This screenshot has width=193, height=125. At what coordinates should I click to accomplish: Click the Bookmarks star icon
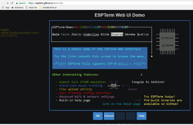(x=12, y=7)
